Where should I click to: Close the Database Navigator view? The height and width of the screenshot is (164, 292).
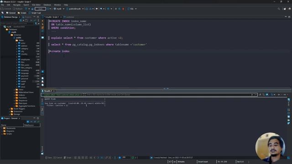click(x=20, y=17)
